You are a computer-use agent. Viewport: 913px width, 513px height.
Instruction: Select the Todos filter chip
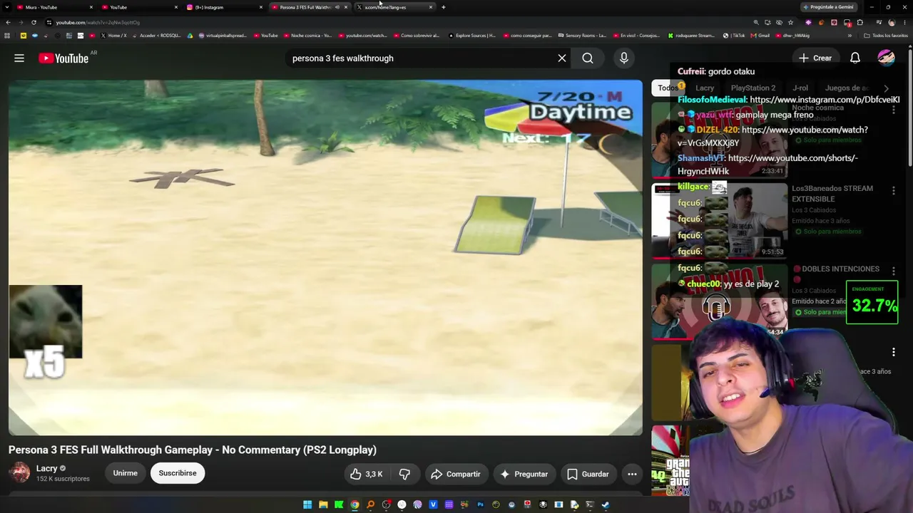coord(668,88)
